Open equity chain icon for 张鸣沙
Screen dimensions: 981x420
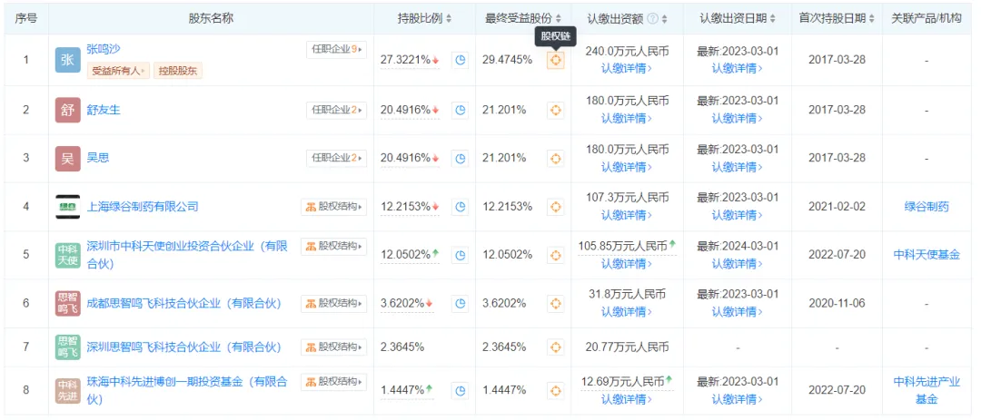coord(555,61)
